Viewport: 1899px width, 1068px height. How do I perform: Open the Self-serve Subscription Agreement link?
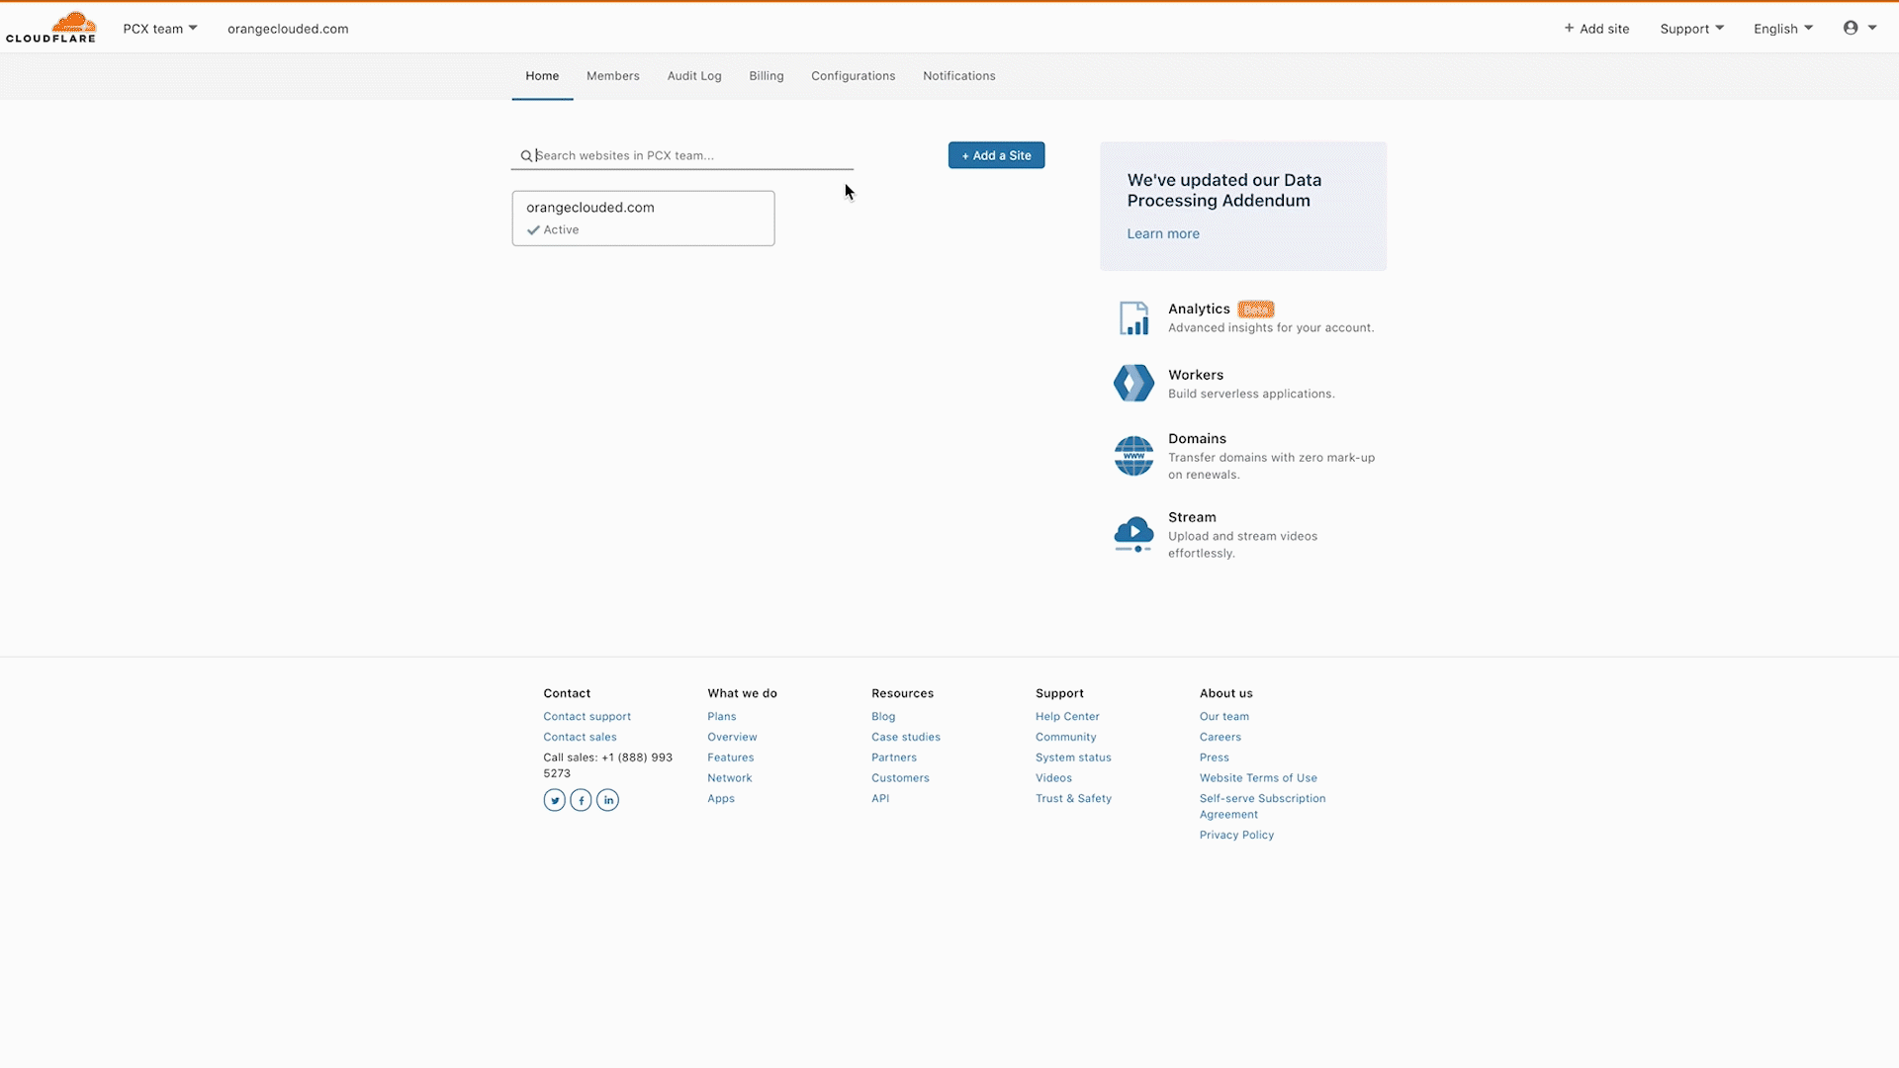click(x=1262, y=807)
